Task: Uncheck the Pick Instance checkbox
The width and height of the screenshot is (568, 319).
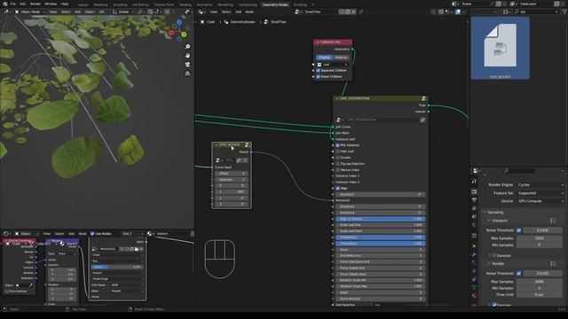Action: [337, 145]
